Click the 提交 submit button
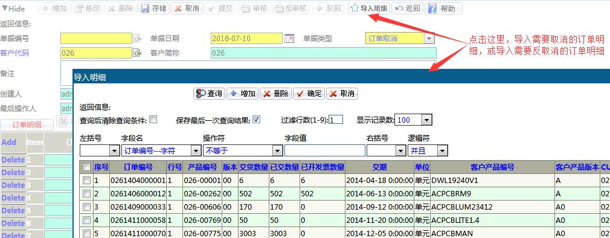The width and height of the screenshot is (610, 238). (220, 8)
